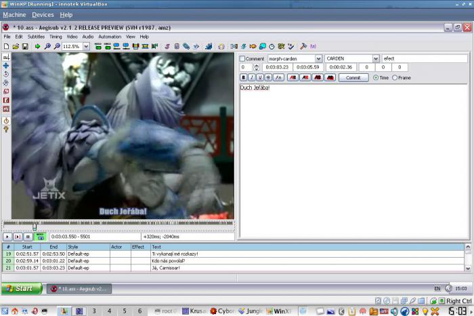Click the end time 0:03:05.59 field
Screen dimensions: 474x316
[308, 67]
